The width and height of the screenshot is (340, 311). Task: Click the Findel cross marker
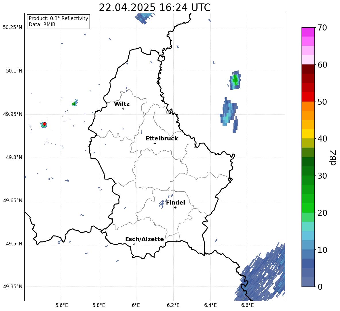[x=175, y=207]
